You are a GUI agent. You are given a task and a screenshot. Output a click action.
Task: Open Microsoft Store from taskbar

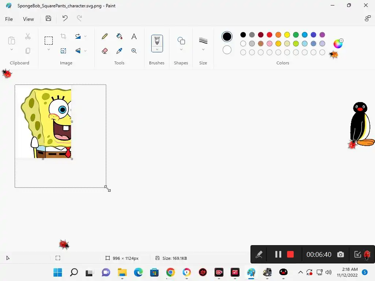154,272
